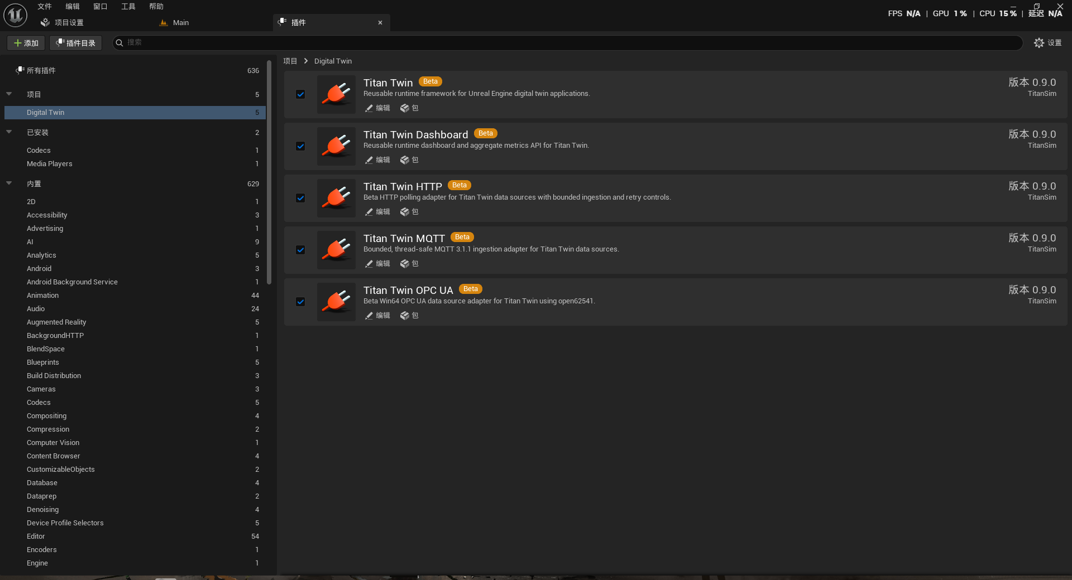
Task: Open the 设置 gear settings
Action: click(x=1047, y=43)
